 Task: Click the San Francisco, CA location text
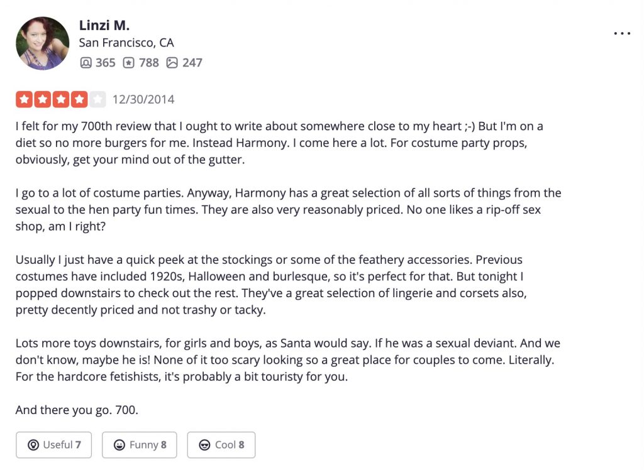click(126, 43)
